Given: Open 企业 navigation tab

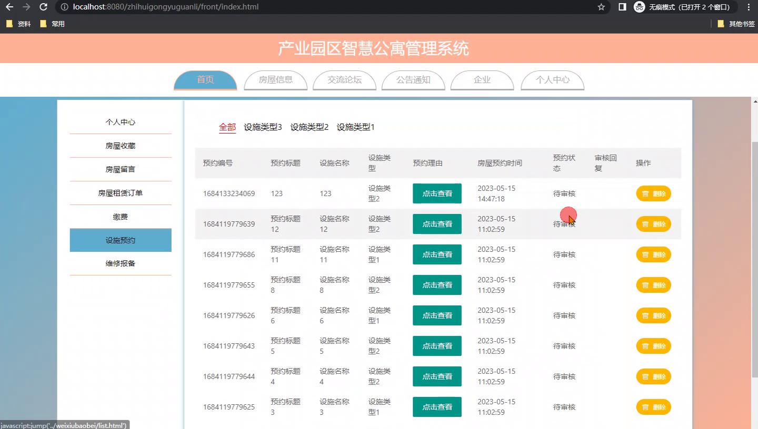Looking at the screenshot, I should pos(482,80).
